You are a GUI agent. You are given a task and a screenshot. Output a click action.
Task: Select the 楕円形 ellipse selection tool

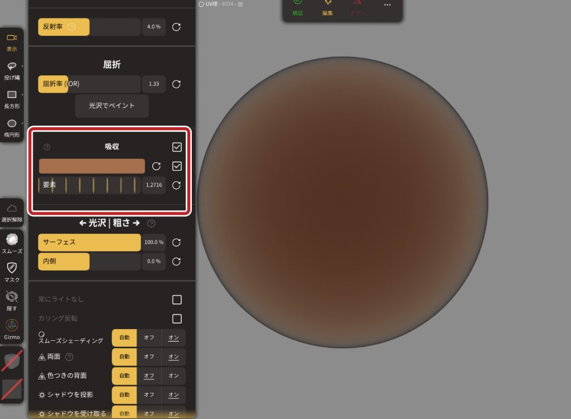[x=12, y=127]
